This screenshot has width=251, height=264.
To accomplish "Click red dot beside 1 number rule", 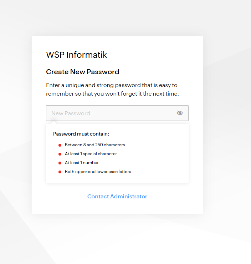I will coord(60,163).
